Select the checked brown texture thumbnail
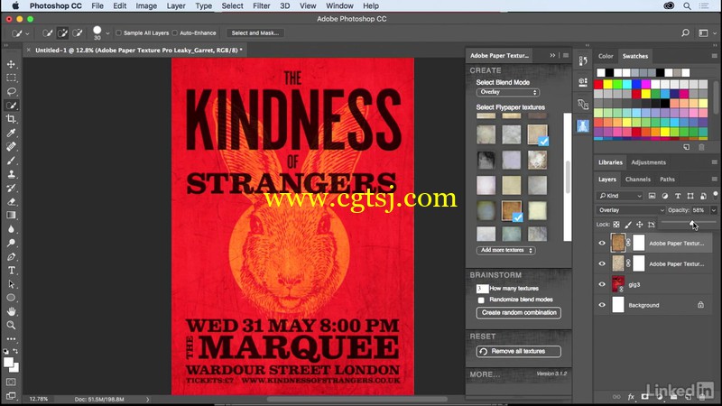 pyautogui.click(x=512, y=210)
